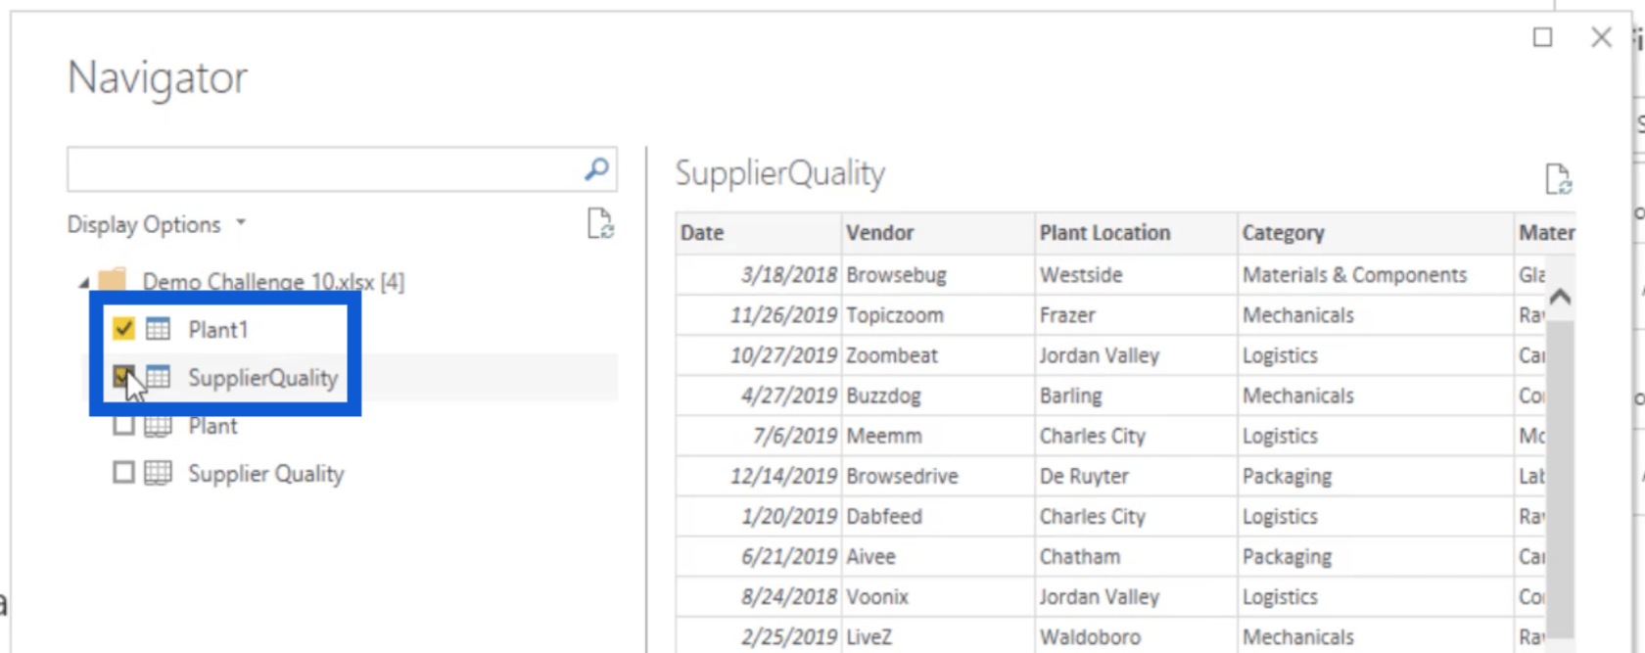
Task: Click the SupplierQuality preview title
Action: click(779, 173)
